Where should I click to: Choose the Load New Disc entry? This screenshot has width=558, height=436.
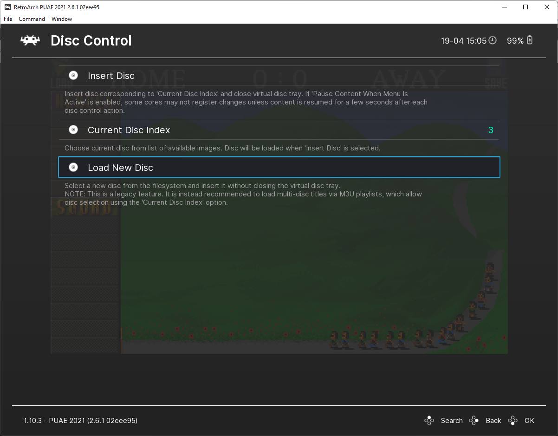pyautogui.click(x=120, y=168)
